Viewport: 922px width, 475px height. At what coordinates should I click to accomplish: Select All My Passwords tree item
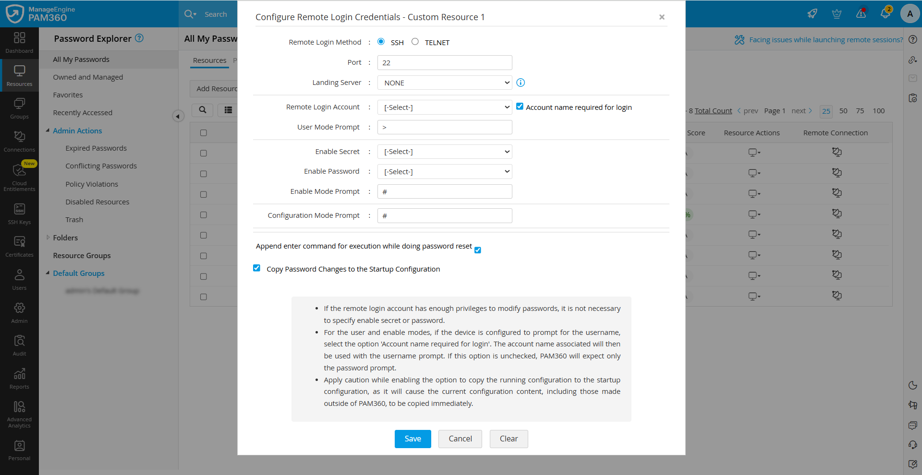[81, 59]
